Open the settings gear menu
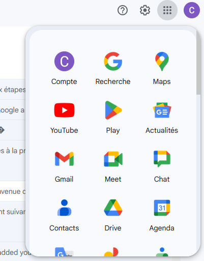 [x=145, y=10]
